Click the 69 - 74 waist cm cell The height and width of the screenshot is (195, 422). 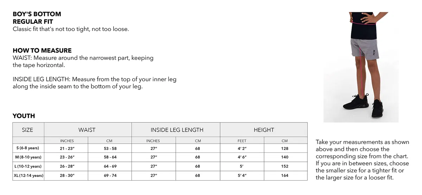[110, 175]
